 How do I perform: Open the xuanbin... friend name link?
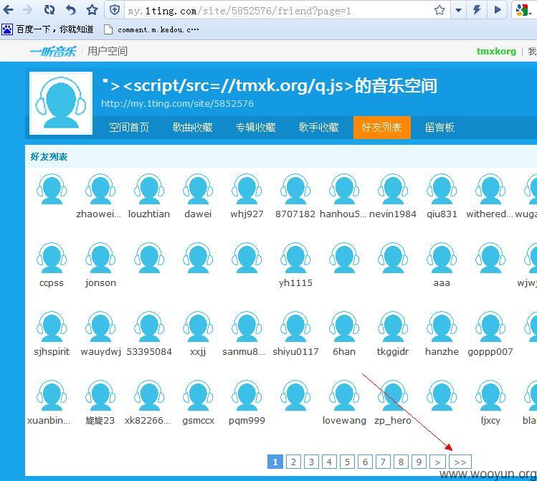pos(49,421)
